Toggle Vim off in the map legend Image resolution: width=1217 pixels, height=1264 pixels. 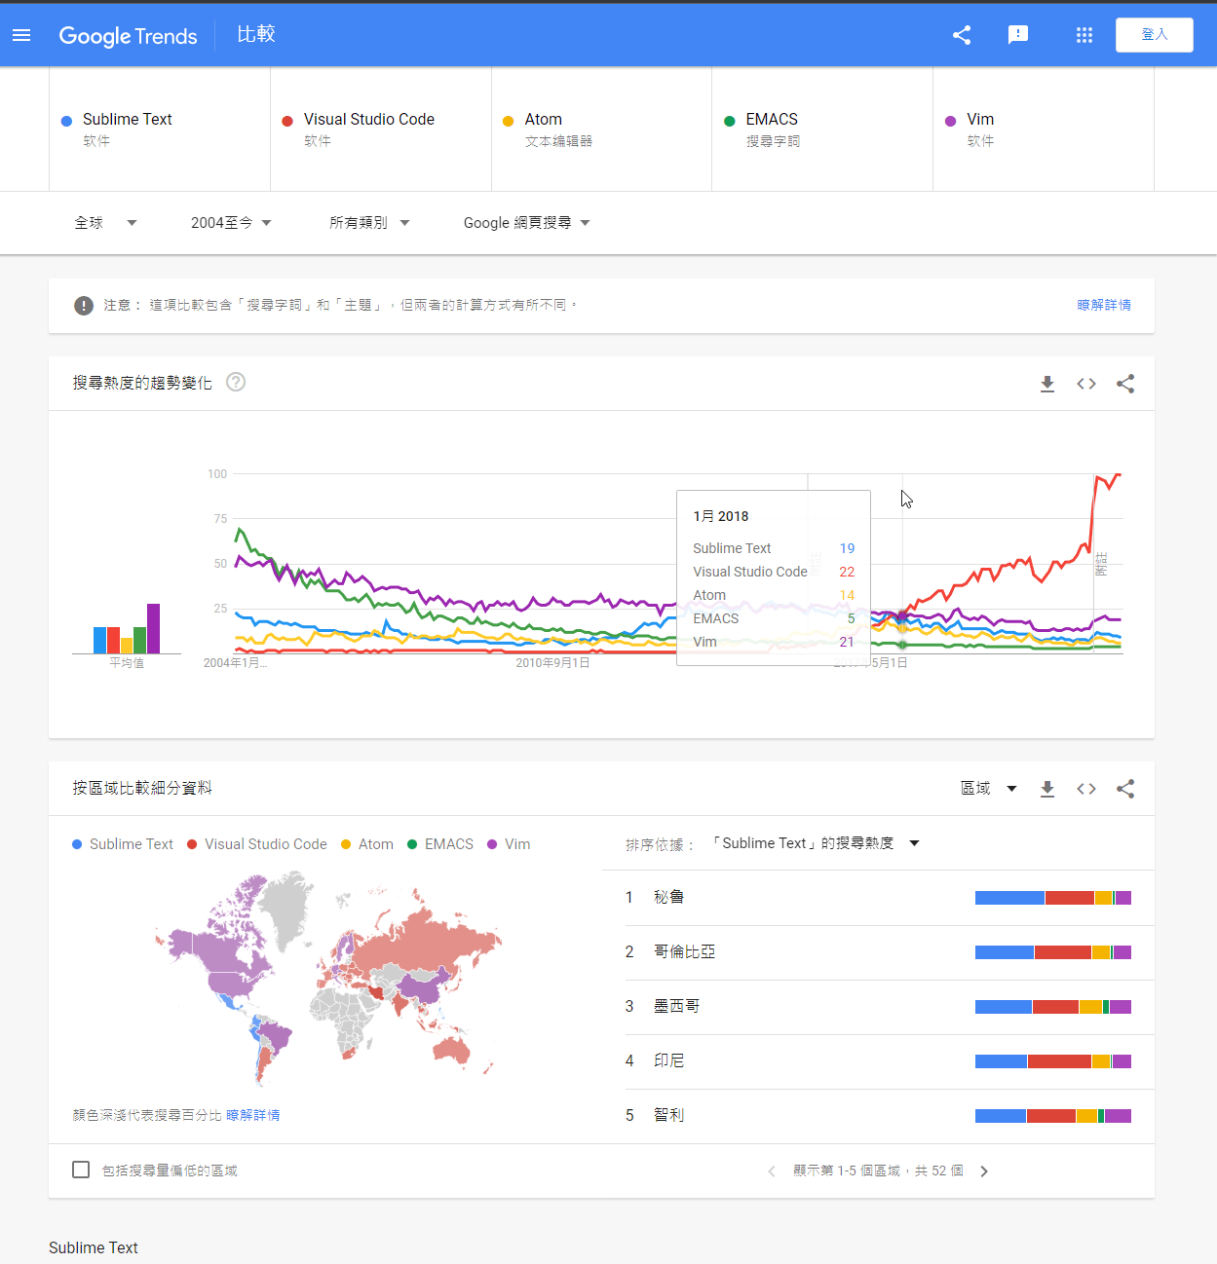(x=508, y=843)
